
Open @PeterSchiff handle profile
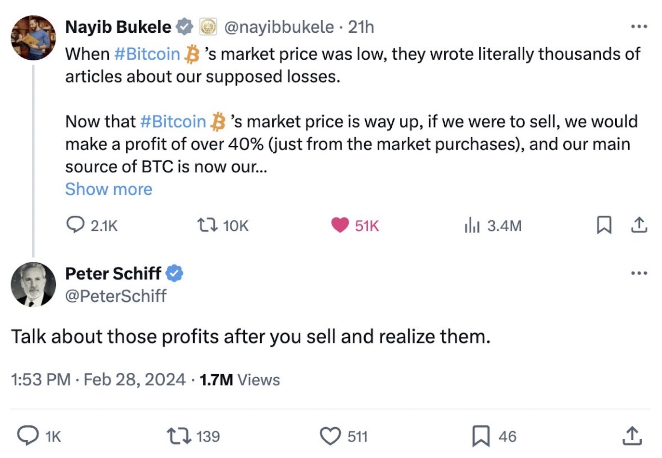(x=116, y=295)
